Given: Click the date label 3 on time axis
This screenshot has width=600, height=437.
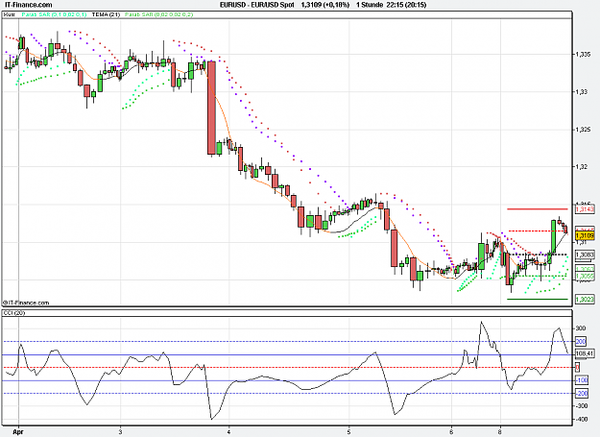Looking at the screenshot, I should click(x=120, y=431).
